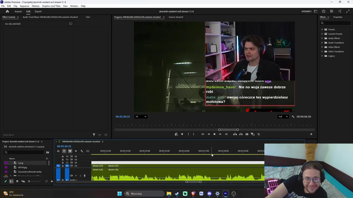Hide track V3 with eye icon
The width and height of the screenshot is (353, 198).
76,159
